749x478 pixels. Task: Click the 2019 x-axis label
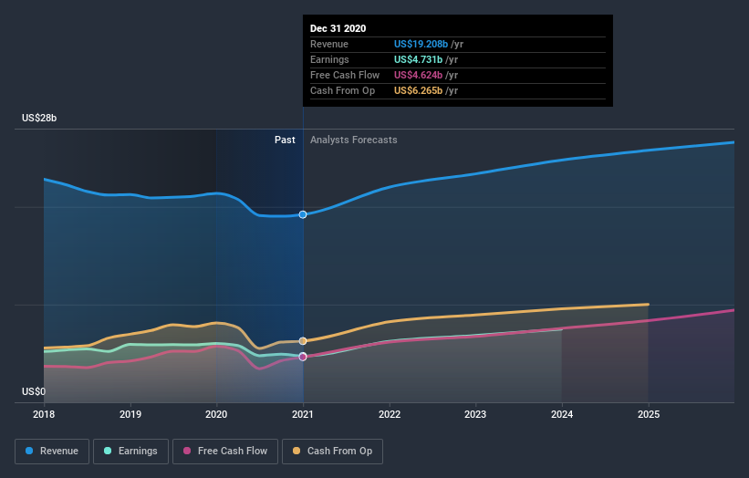point(130,414)
